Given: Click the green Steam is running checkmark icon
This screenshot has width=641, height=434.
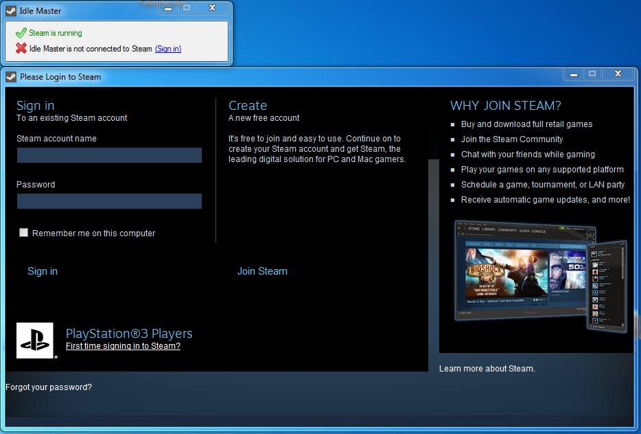Looking at the screenshot, I should [21, 33].
